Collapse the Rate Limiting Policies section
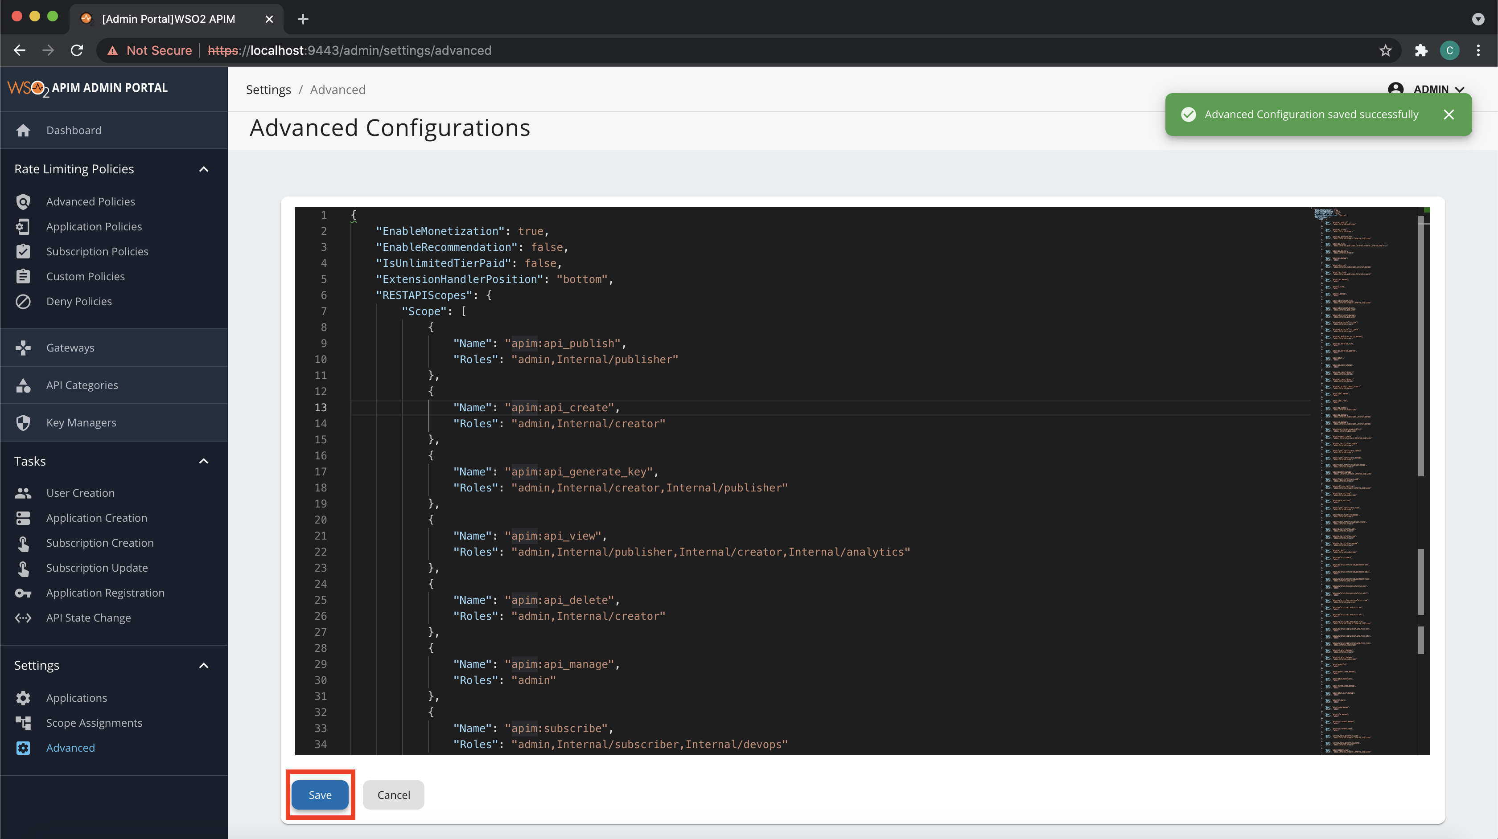Viewport: 1498px width, 839px height. pyautogui.click(x=203, y=169)
